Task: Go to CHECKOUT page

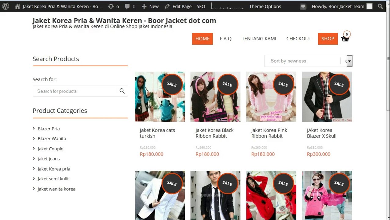Action: (x=299, y=39)
